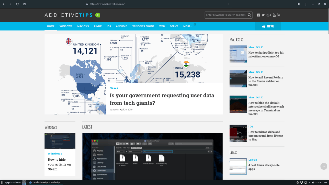
Task: Open 'How to fix Spotlight top hit' article
Action: 266,55
